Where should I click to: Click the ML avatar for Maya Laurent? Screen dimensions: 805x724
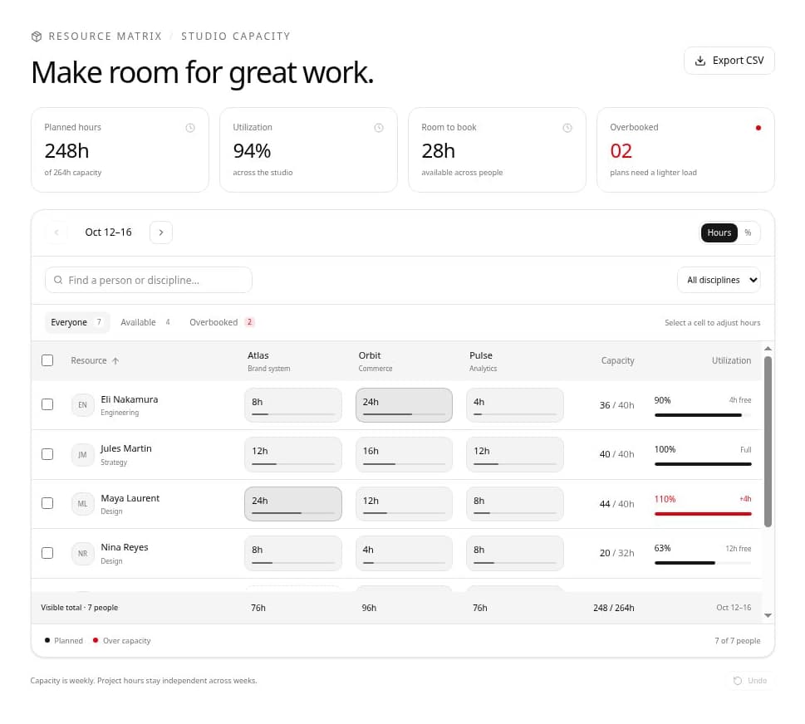click(x=82, y=504)
